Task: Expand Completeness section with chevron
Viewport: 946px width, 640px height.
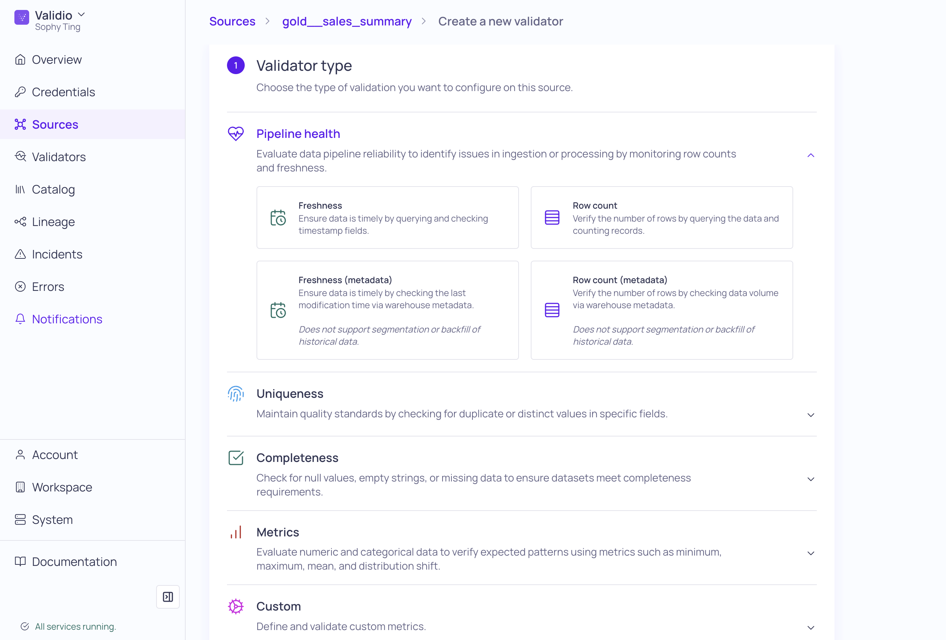Action: (811, 479)
